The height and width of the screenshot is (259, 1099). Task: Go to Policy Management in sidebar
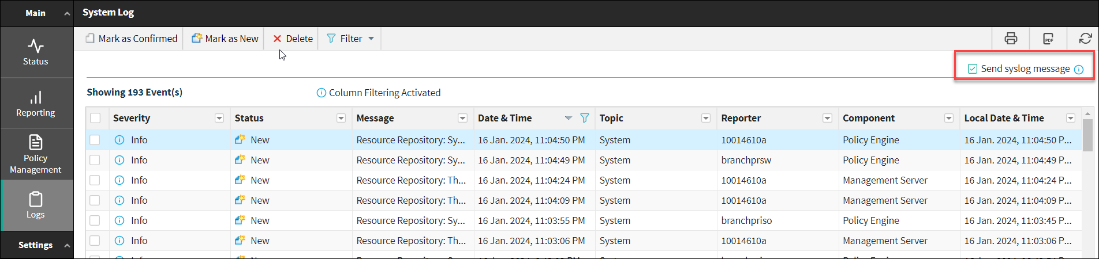36,154
